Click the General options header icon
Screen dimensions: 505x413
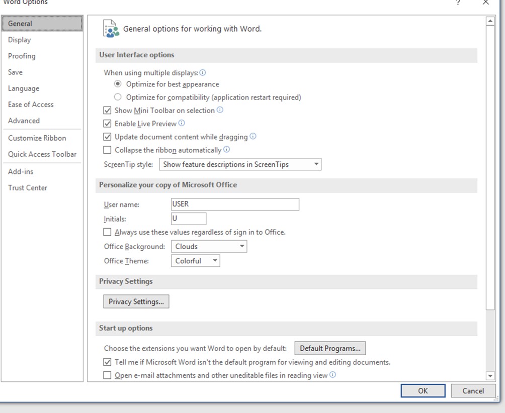point(111,29)
